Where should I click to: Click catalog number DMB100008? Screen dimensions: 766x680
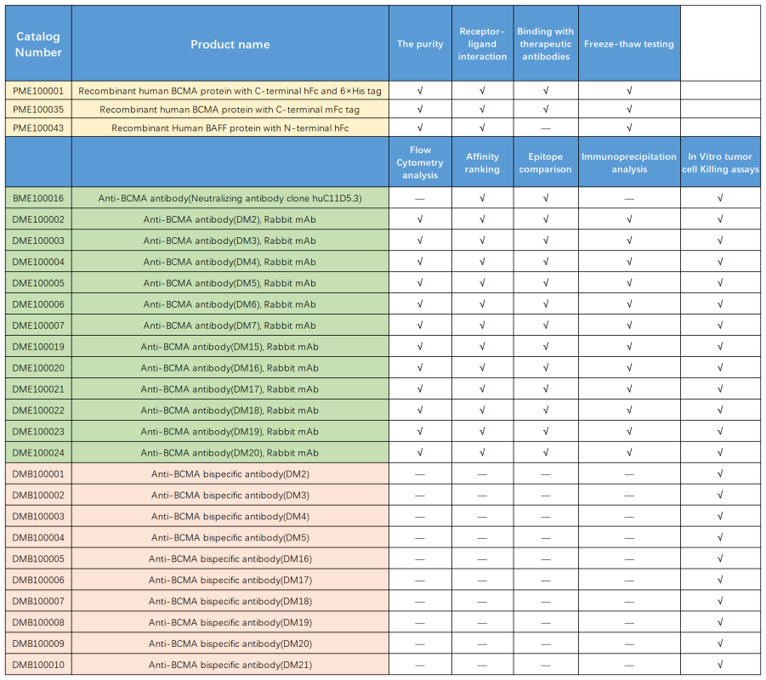coord(38,623)
